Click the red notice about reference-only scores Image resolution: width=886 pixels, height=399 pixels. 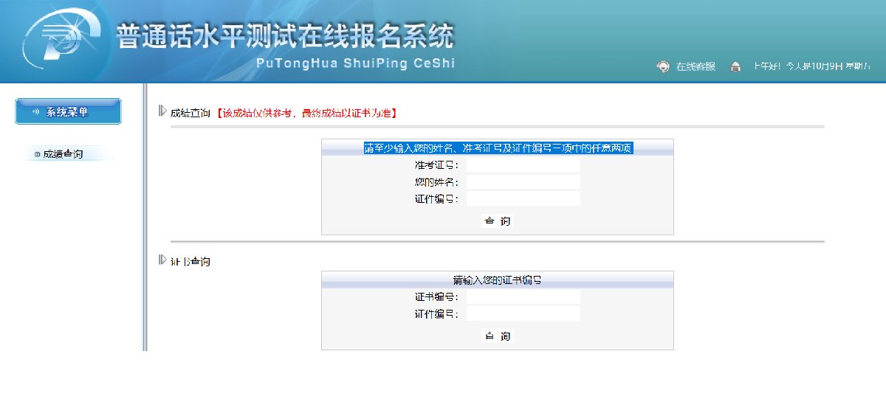307,113
